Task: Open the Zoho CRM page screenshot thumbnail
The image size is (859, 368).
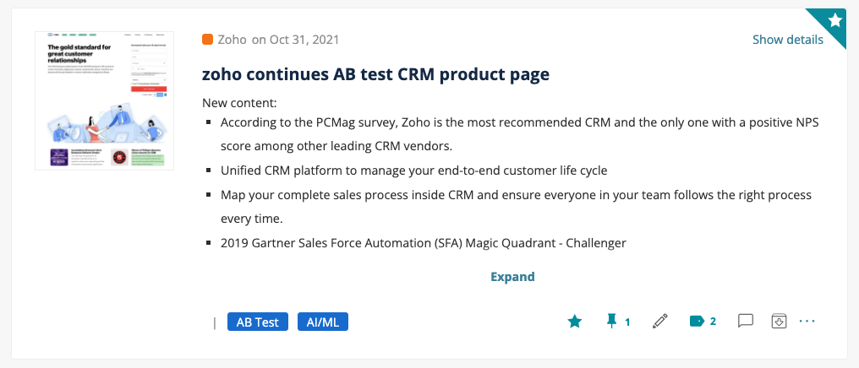Action: [104, 100]
